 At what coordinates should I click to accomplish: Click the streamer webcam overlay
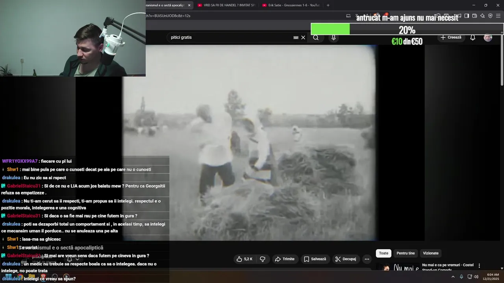(73, 38)
